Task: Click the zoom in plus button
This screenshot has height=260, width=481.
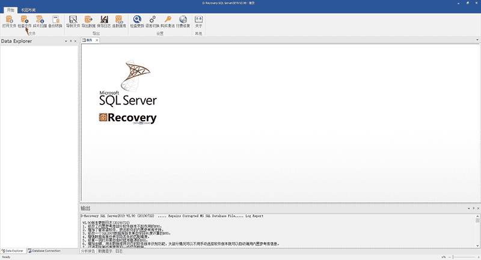Action: point(478,257)
